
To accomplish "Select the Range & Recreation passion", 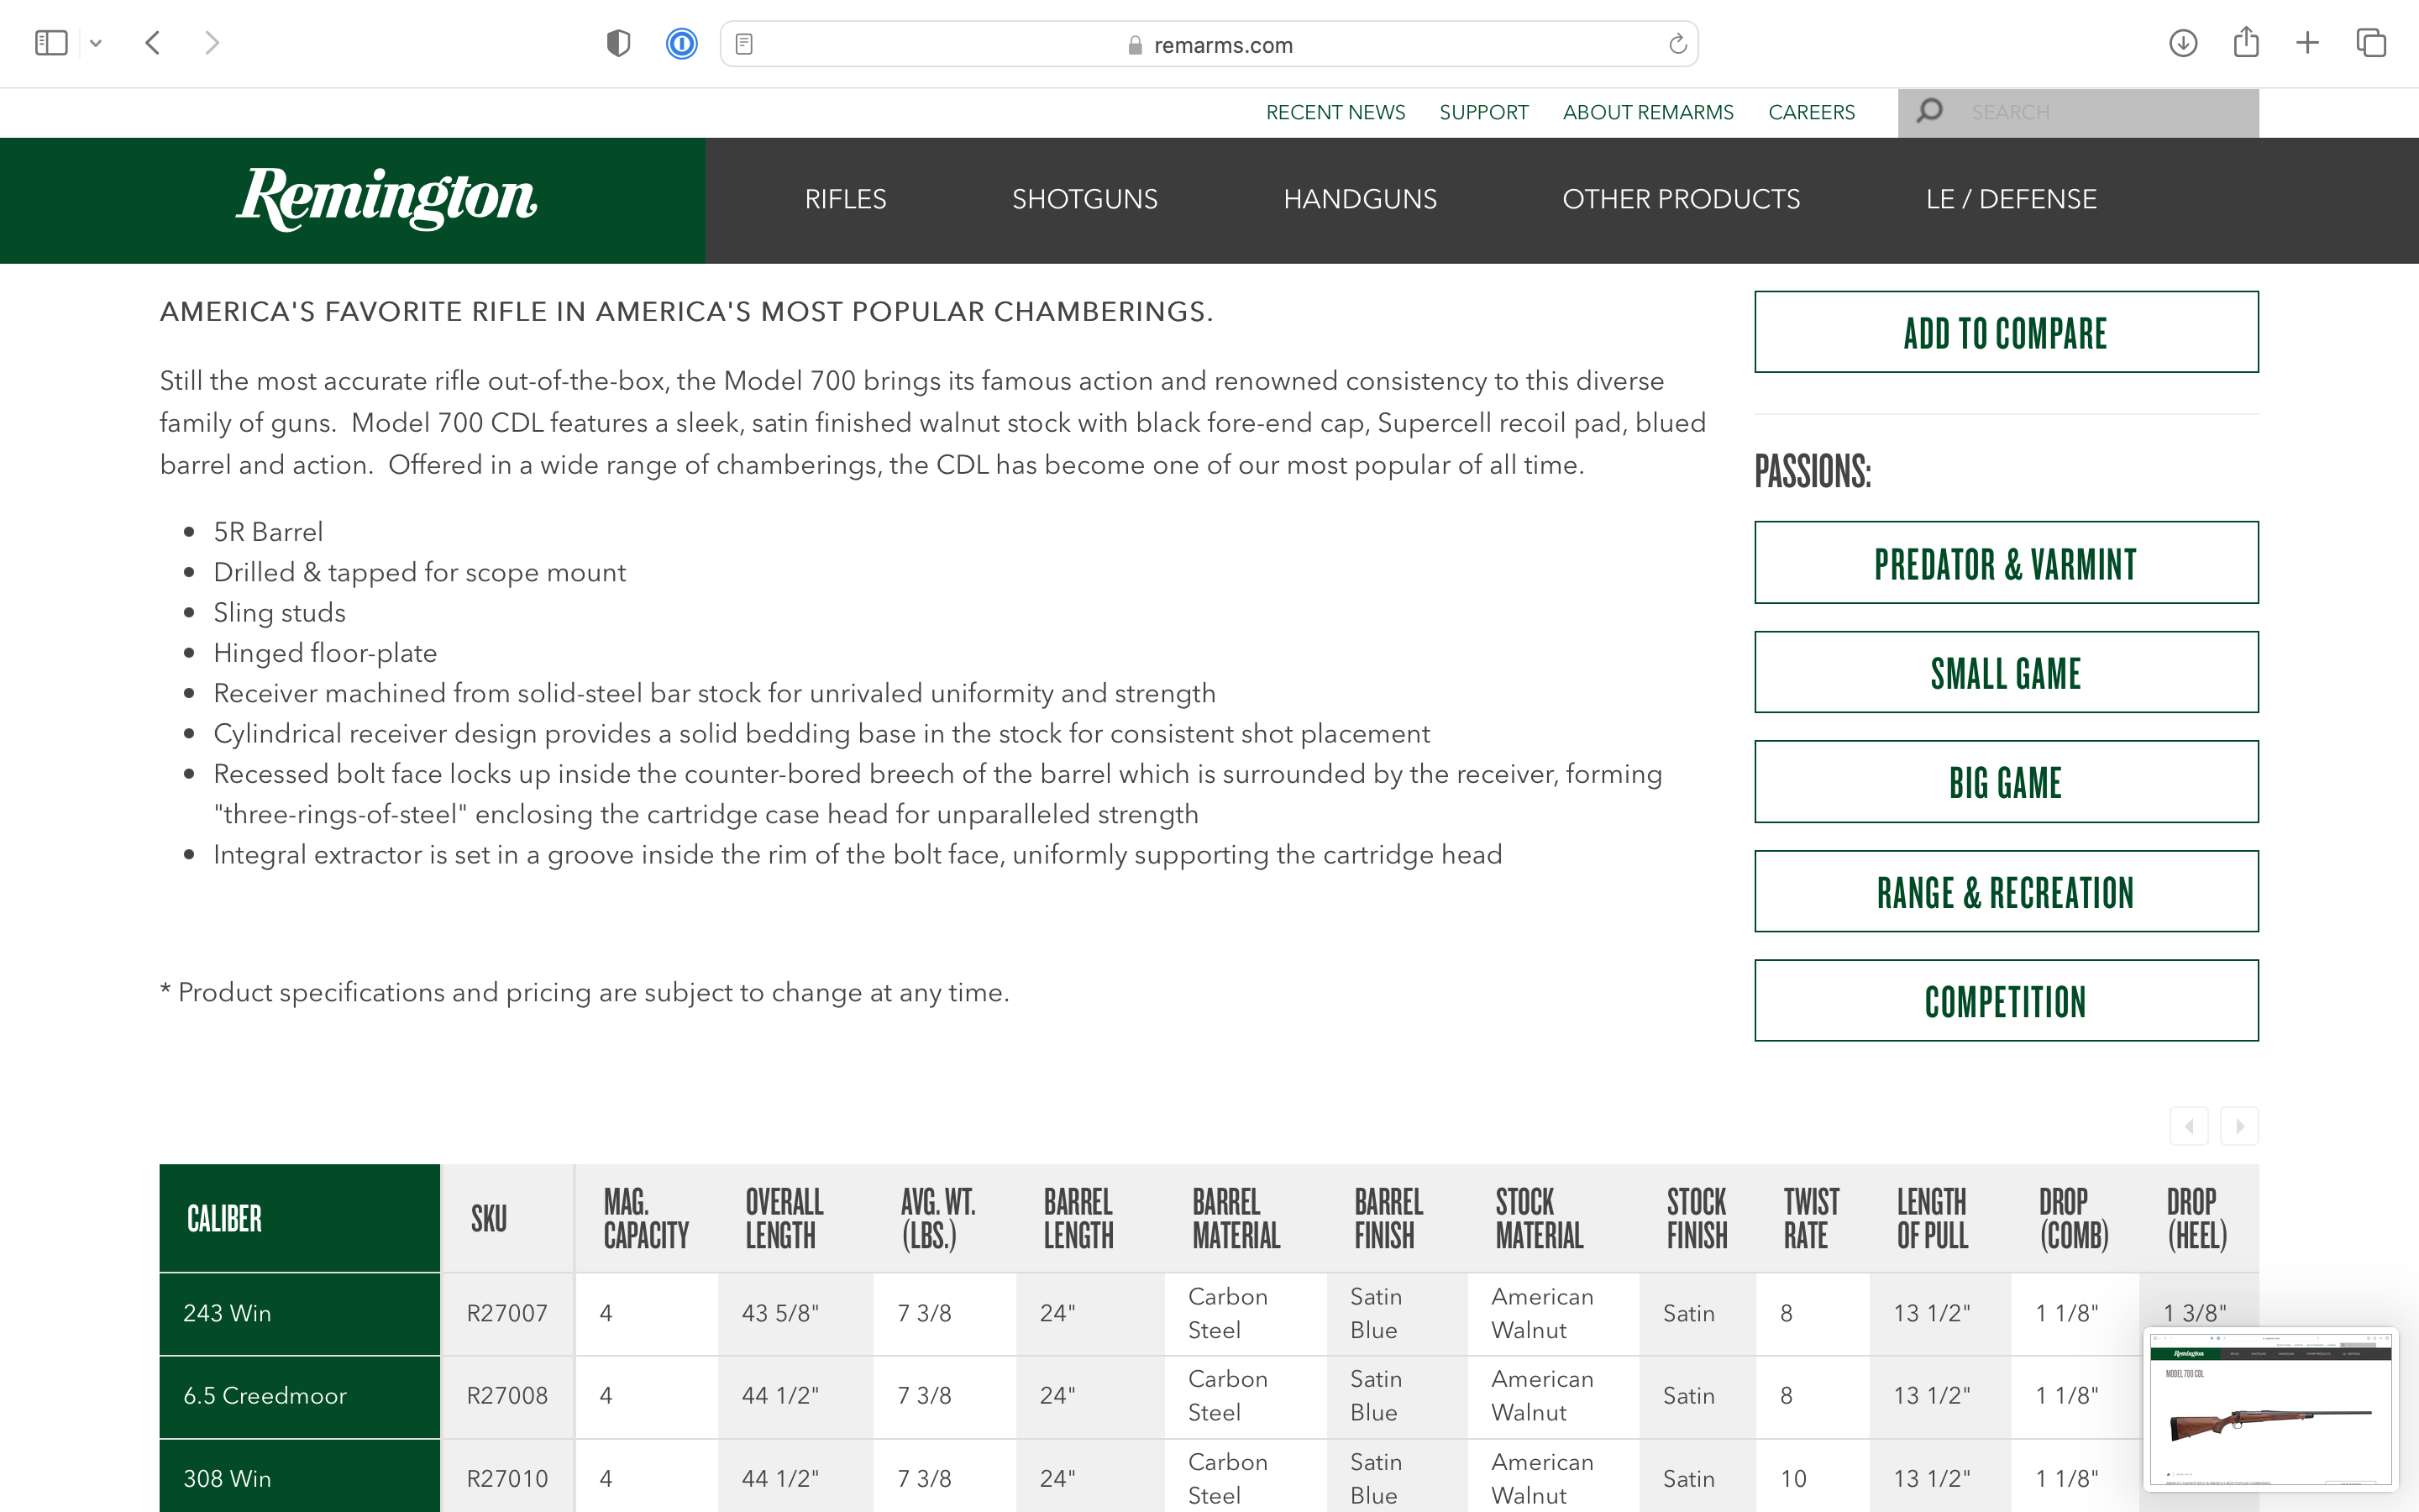I will (x=2006, y=891).
